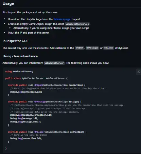Open the Releases page link
Screen dimensions: 141x154
[x=62, y=19]
